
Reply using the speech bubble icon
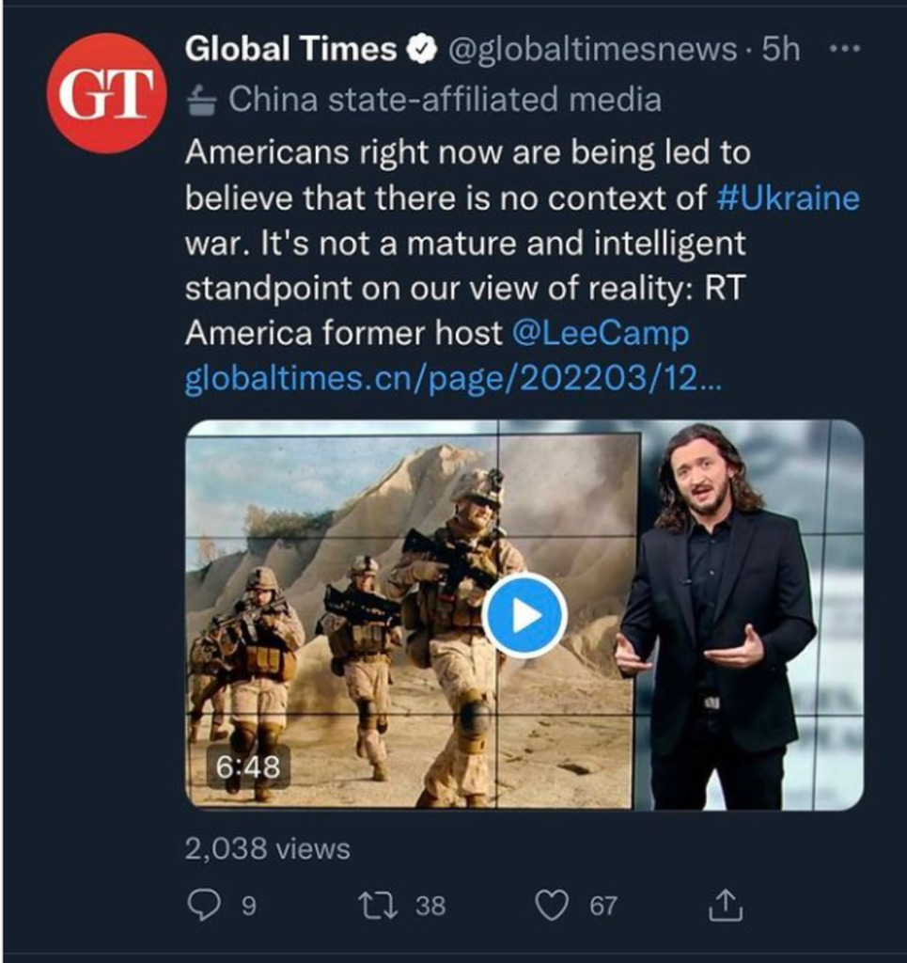tap(203, 906)
